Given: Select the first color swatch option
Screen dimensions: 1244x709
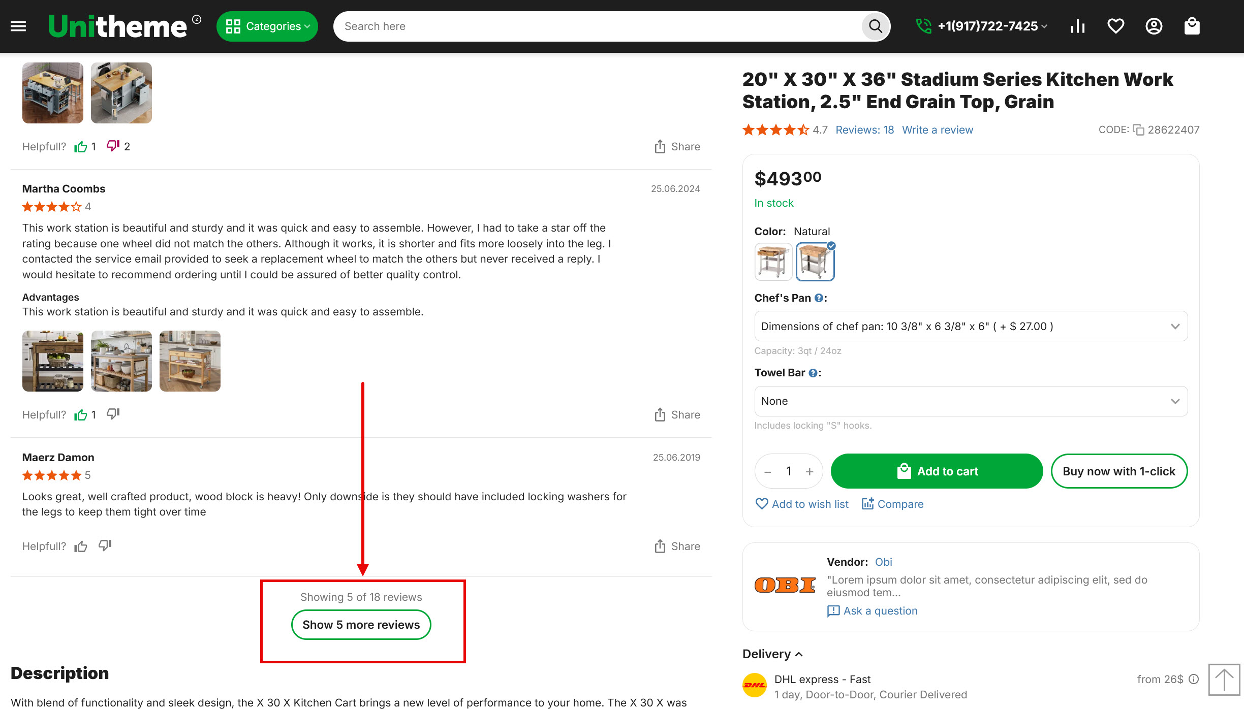Looking at the screenshot, I should click(x=773, y=262).
